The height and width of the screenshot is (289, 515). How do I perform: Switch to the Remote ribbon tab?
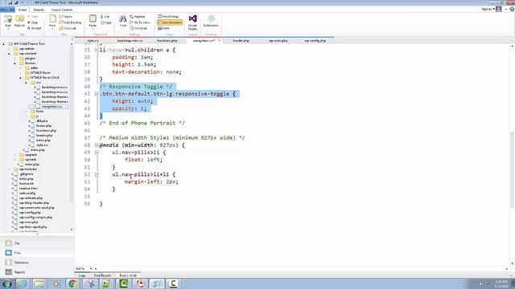[39, 10]
